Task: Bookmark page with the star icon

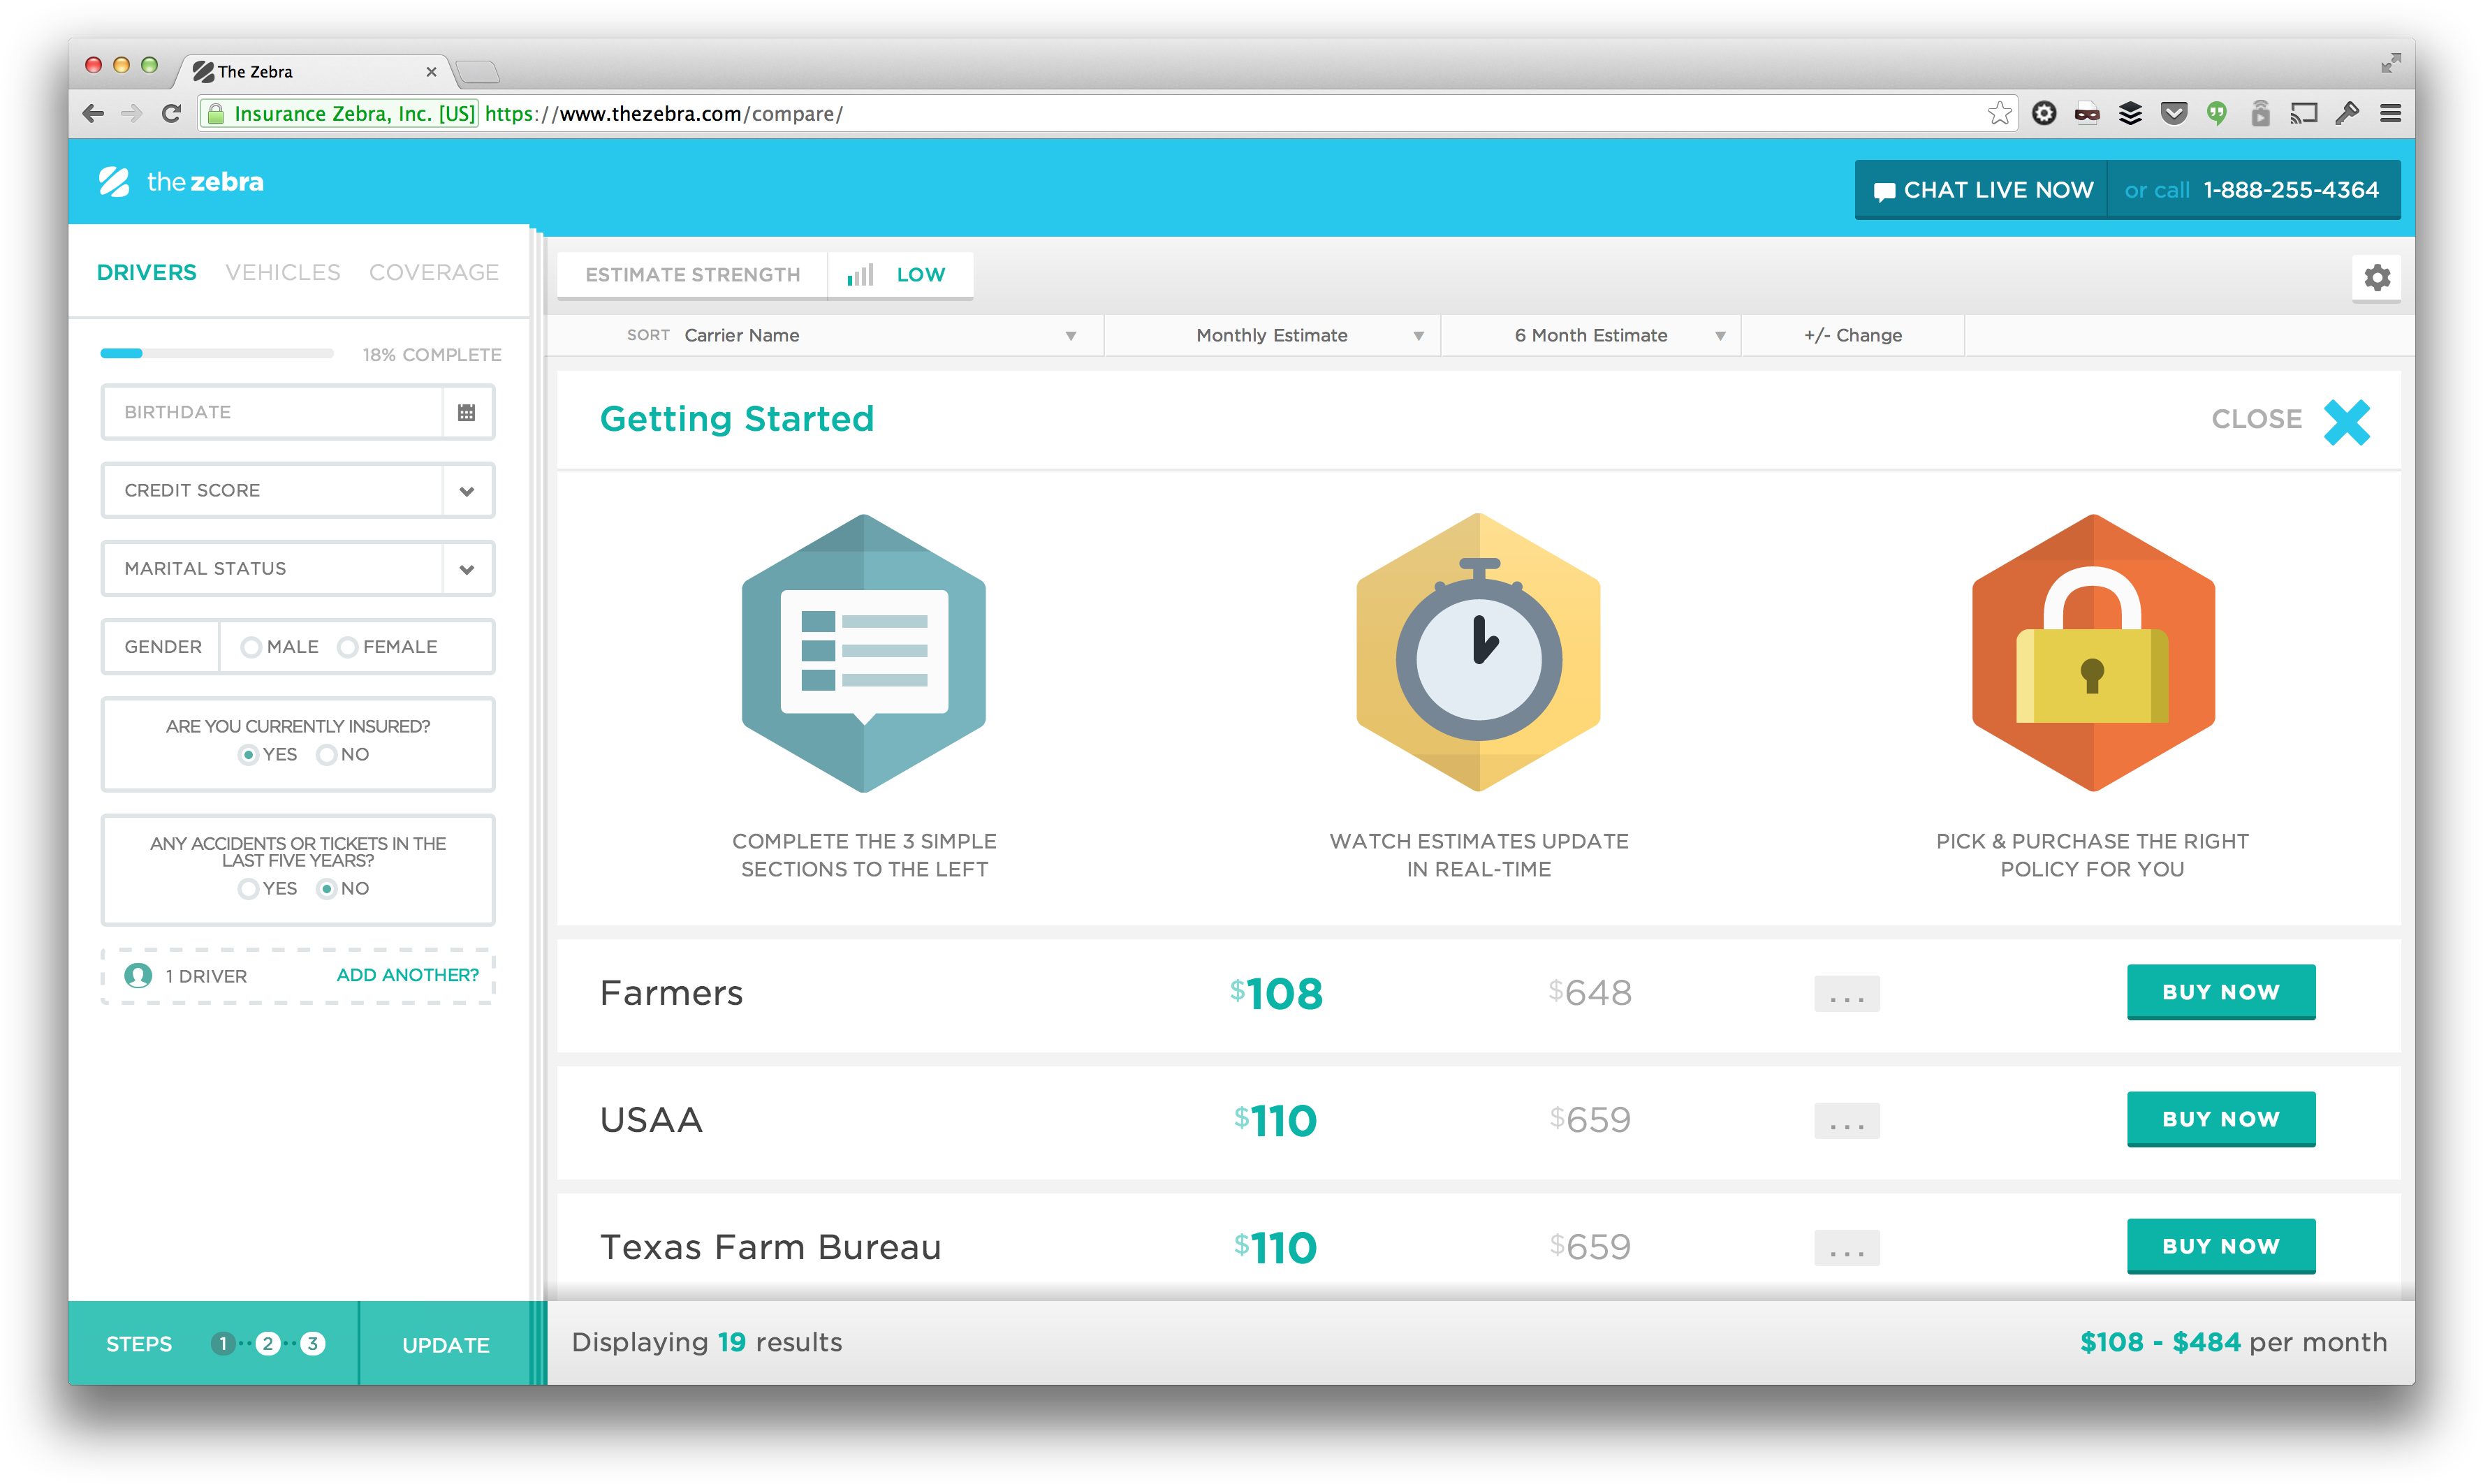Action: [x=1999, y=113]
